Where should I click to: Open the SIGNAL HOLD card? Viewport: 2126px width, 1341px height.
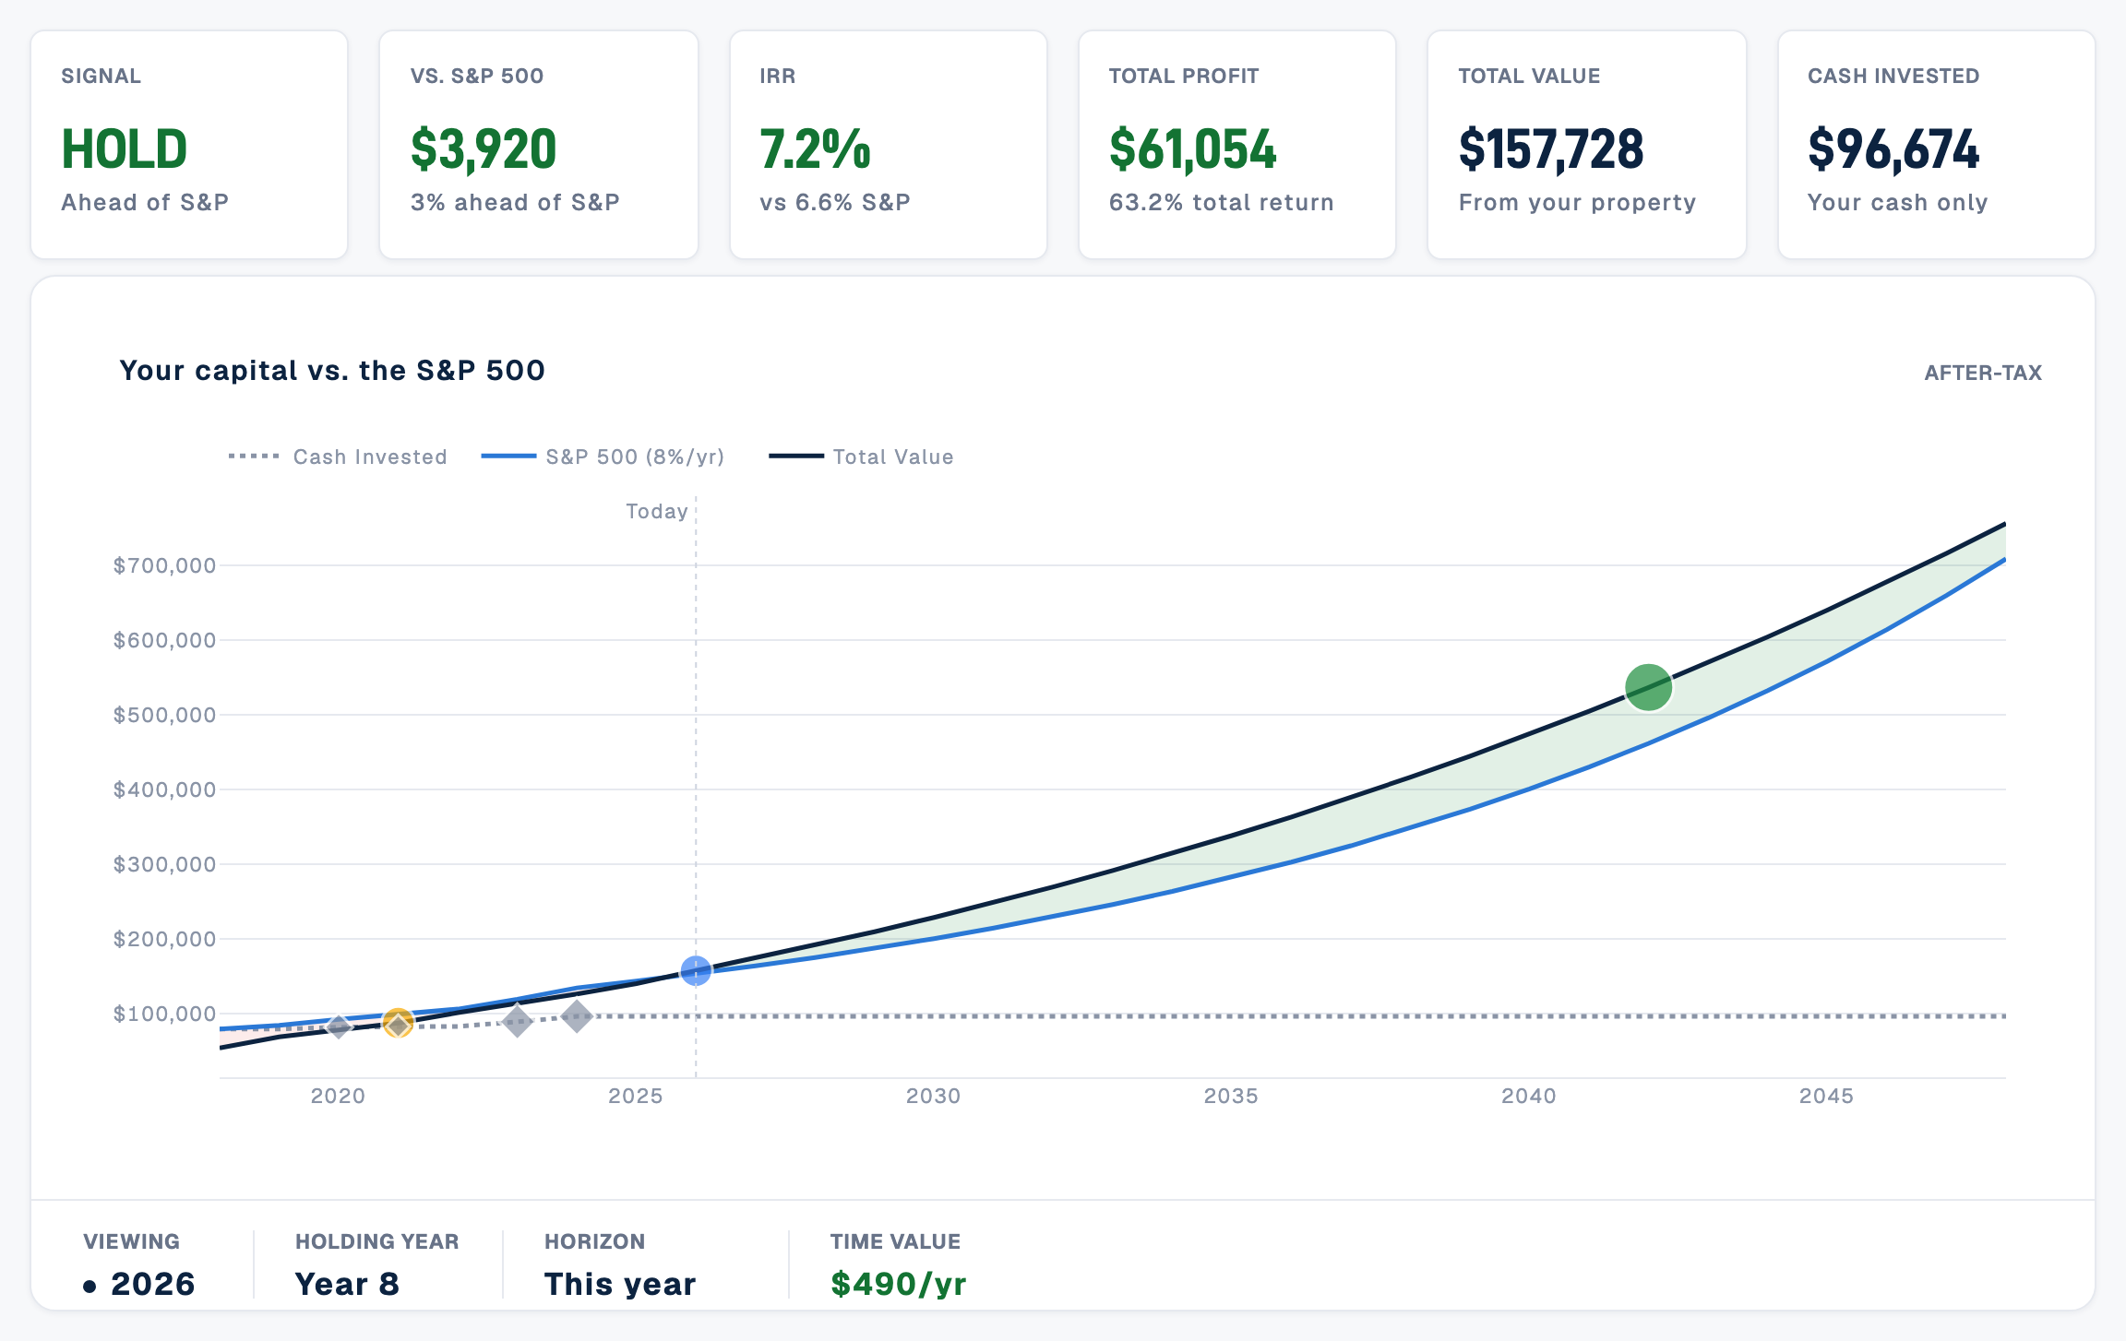tap(189, 145)
